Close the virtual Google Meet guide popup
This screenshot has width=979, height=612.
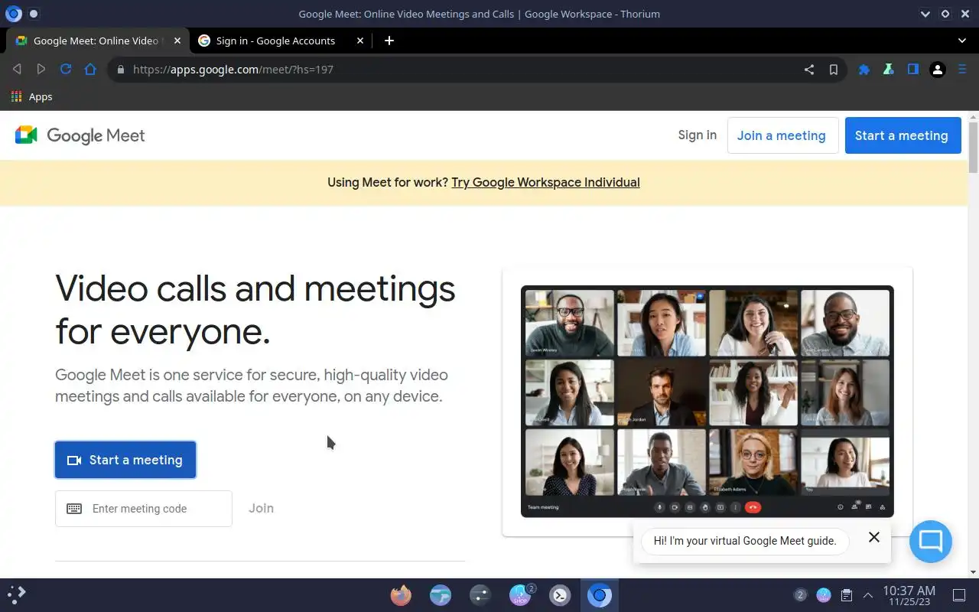tap(874, 537)
